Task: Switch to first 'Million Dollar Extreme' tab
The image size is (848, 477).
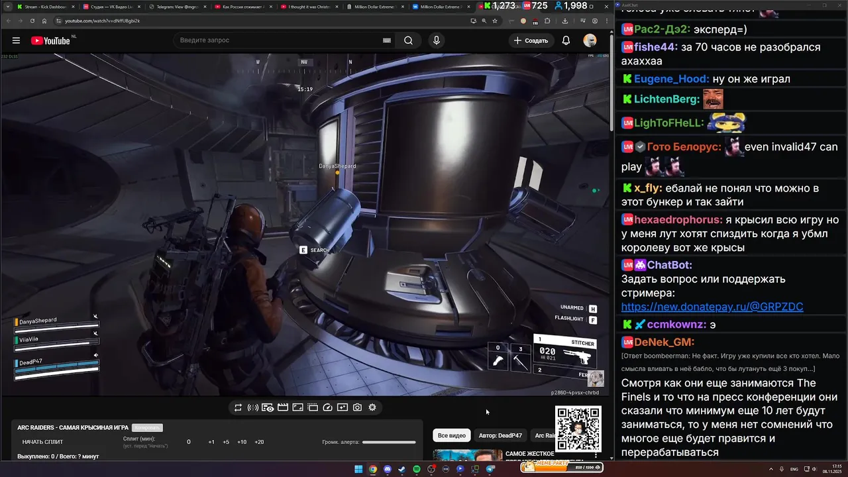Action: click(374, 7)
